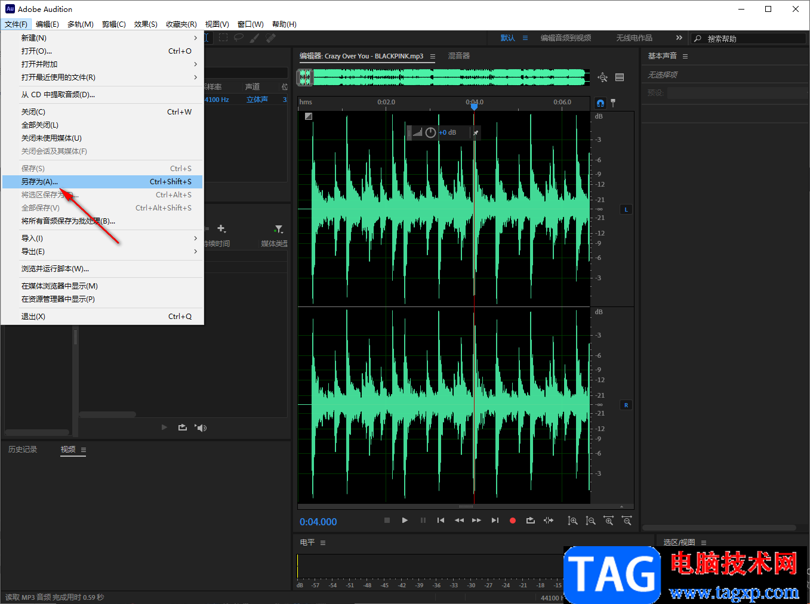Click the Pause button in transport
The width and height of the screenshot is (810, 604).
(423, 521)
